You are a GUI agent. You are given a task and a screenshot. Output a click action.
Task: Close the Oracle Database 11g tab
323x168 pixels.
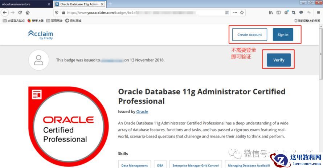click(x=102, y=4)
